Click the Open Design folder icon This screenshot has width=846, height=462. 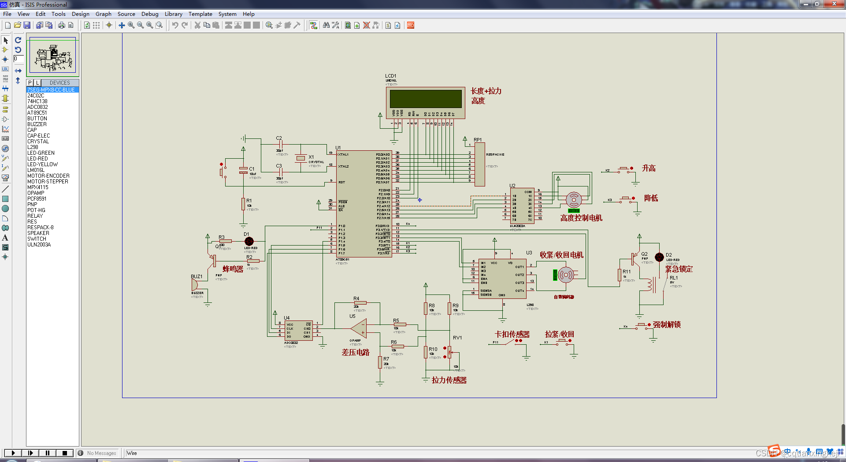point(18,25)
